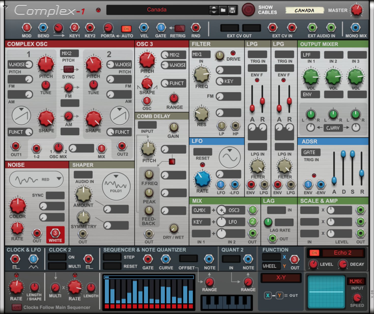This screenshot has width=374, height=314.
Task: Open the FOLD1 shaper mode selector
Action: [x=116, y=186]
